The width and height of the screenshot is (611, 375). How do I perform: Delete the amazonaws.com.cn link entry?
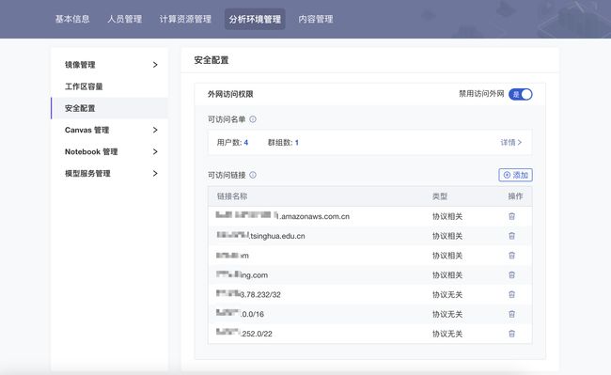(x=511, y=216)
